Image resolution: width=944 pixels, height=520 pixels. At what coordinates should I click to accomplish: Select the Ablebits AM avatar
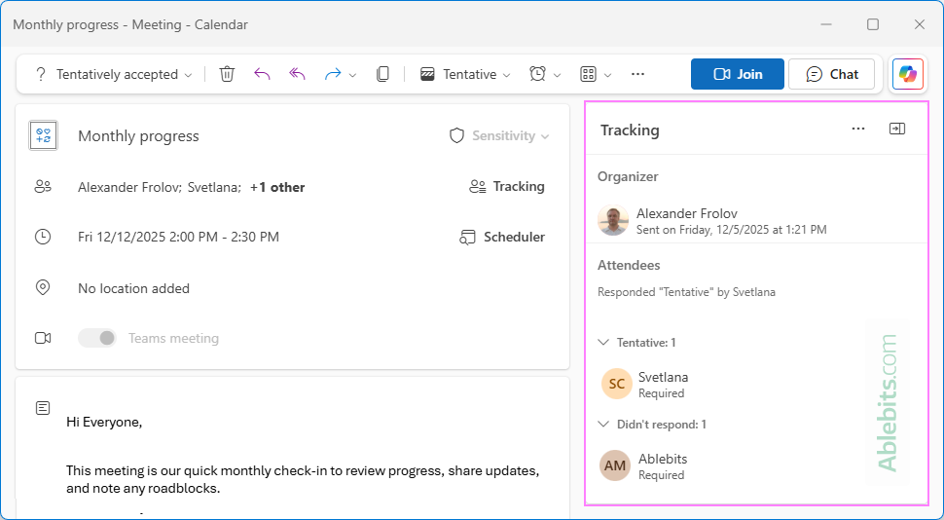coord(615,465)
